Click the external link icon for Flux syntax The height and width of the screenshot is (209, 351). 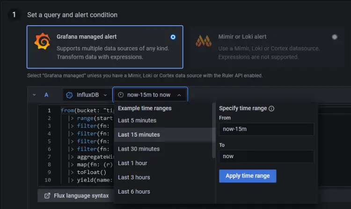tap(47, 195)
